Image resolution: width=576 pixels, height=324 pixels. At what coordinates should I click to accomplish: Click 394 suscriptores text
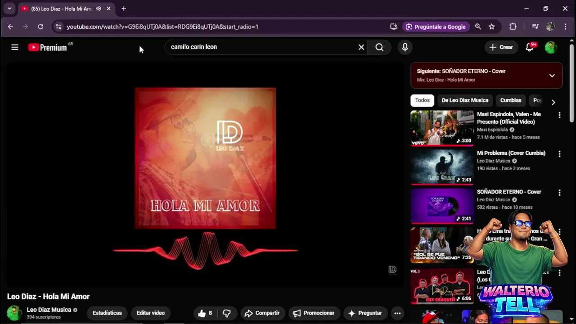44,317
